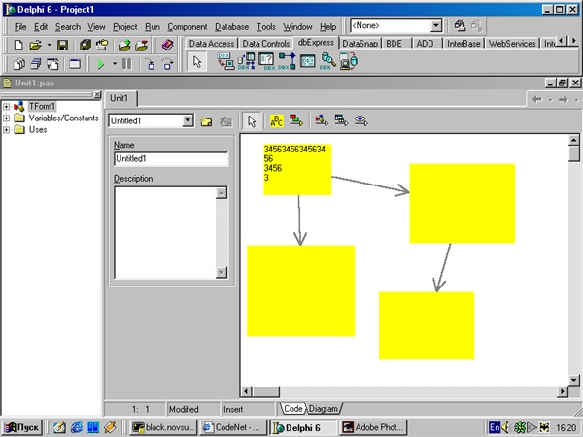Expand the TForm1 tree node
The width and height of the screenshot is (583, 437).
point(6,106)
